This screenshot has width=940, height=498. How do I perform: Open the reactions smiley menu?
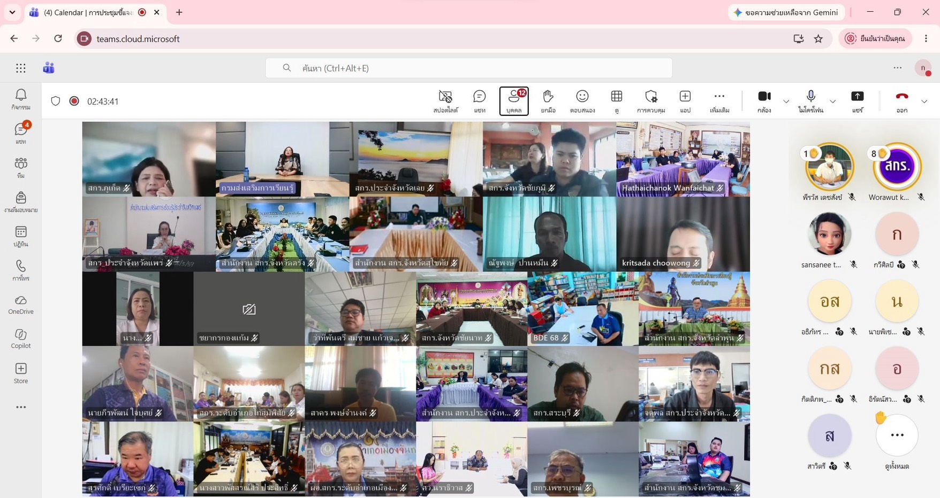[x=582, y=101]
